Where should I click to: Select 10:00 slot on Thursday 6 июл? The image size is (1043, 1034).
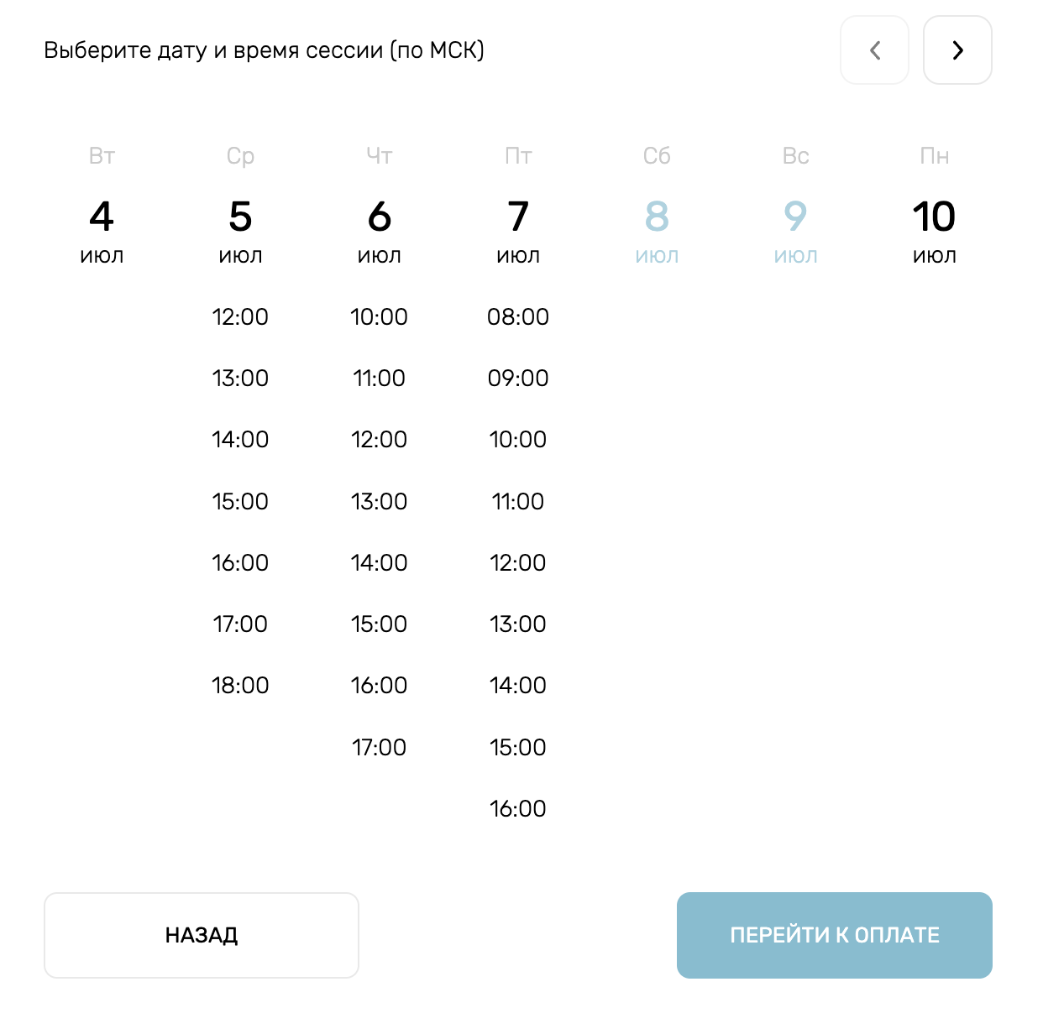(379, 317)
